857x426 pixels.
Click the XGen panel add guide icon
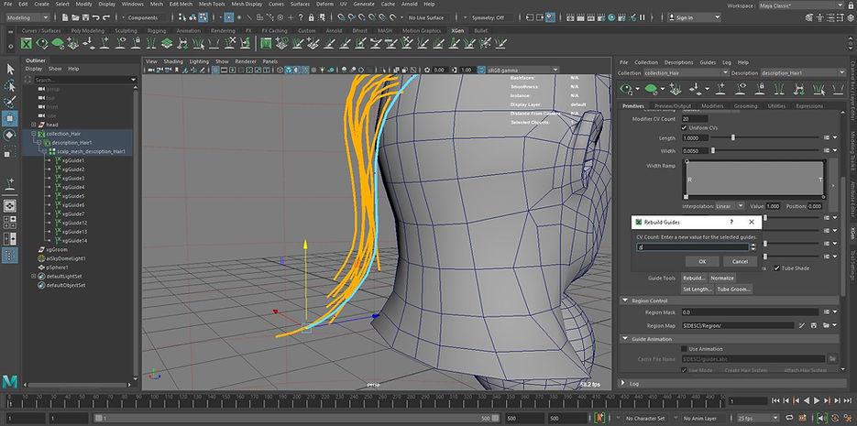(721, 89)
